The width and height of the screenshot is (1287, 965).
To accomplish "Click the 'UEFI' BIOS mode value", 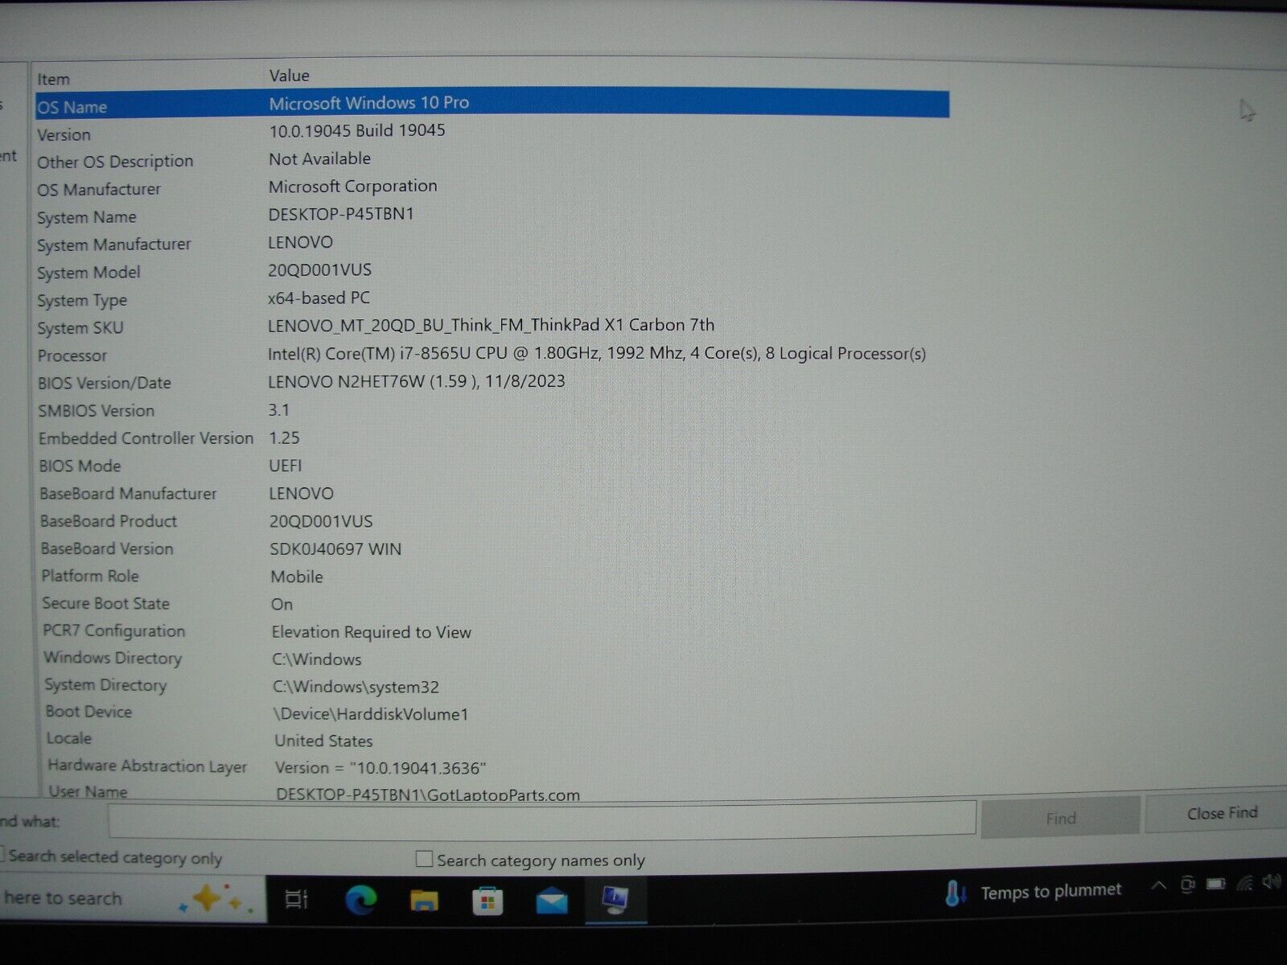I will [x=286, y=466].
